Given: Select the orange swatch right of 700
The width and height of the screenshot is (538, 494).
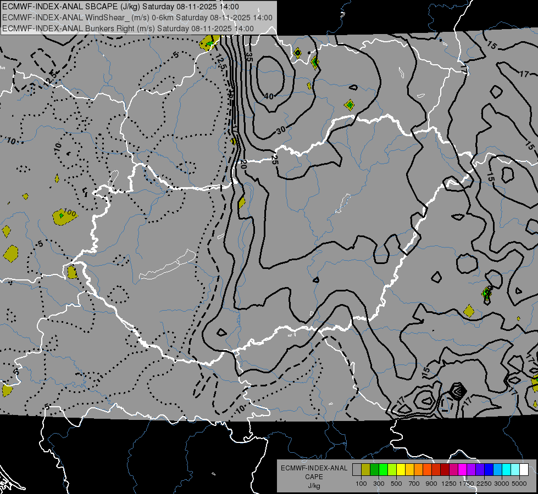Looking at the screenshot, I should pyautogui.click(x=419, y=469).
